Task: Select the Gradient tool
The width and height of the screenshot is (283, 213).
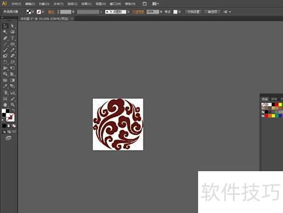Action: pyautogui.click(x=12, y=80)
